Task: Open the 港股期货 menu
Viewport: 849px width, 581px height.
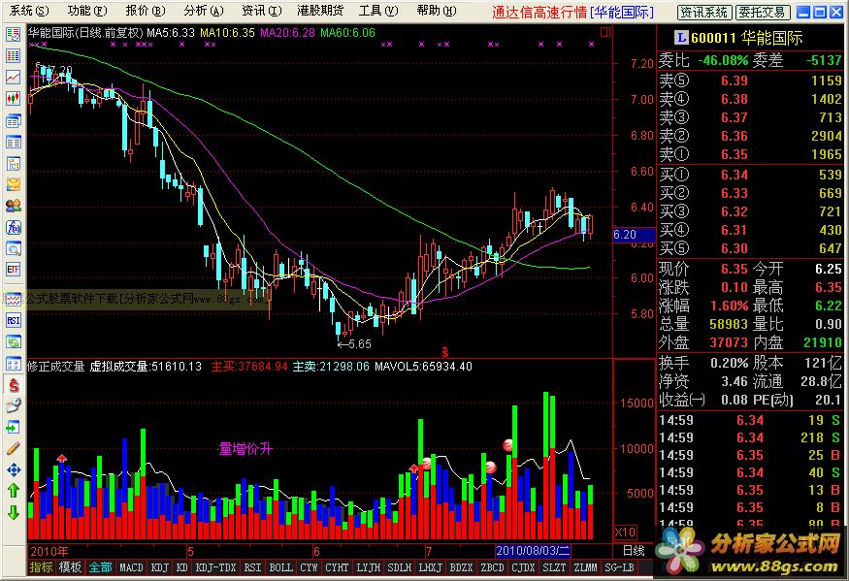Action: [x=320, y=11]
